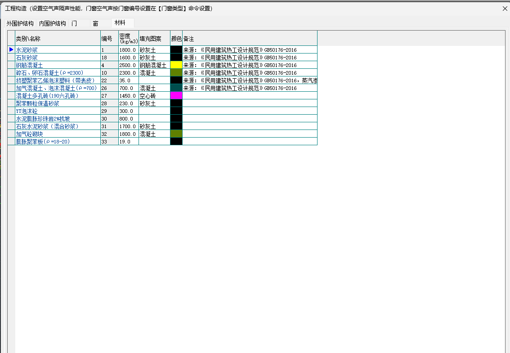
Task: Click the yellow color swatch for 钢筋混凝土
Action: [176, 65]
